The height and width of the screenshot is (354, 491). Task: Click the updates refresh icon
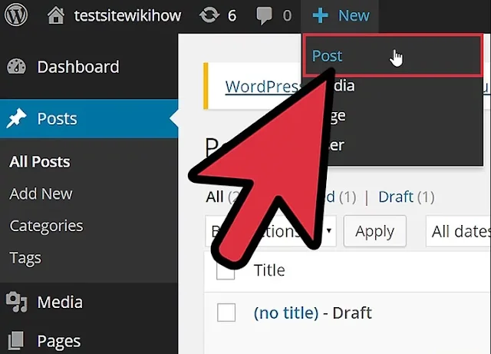[x=209, y=15]
